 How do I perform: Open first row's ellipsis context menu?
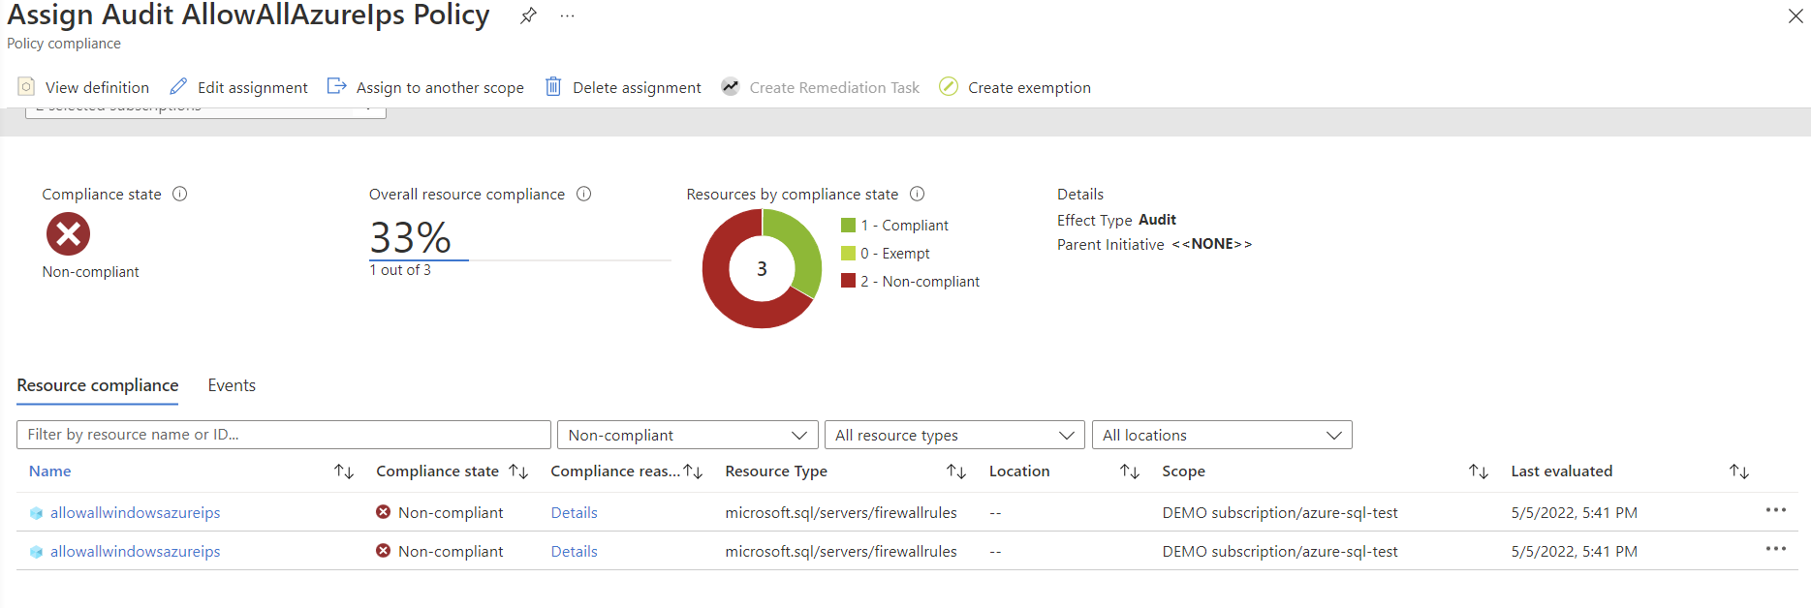(1775, 510)
